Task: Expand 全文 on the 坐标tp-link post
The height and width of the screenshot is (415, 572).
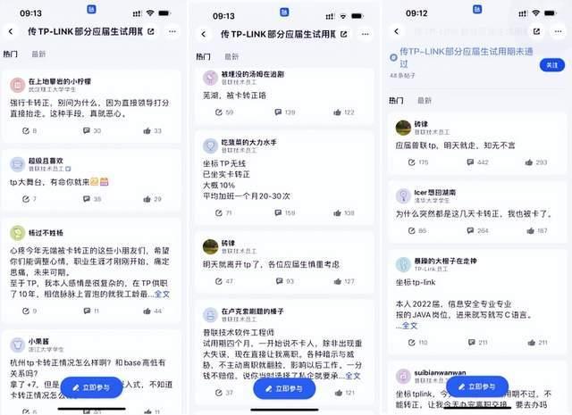Action: click(409, 326)
